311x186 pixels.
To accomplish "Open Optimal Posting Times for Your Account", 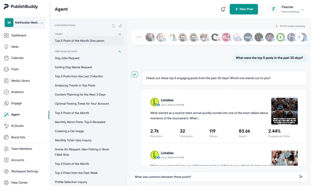I will coord(82,104).
